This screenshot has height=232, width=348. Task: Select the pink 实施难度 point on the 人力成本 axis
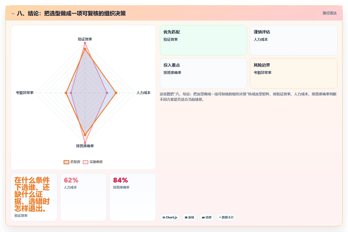(107, 93)
